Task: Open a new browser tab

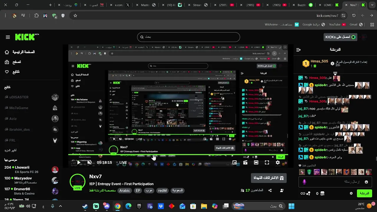Action: coord(50,5)
